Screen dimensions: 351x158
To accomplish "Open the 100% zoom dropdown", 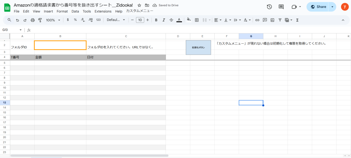I will [x=53, y=20].
